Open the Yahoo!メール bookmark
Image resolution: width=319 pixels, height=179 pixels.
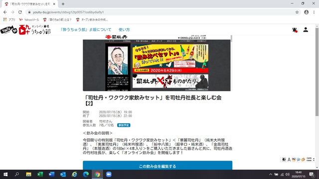pyautogui.click(x=29, y=20)
